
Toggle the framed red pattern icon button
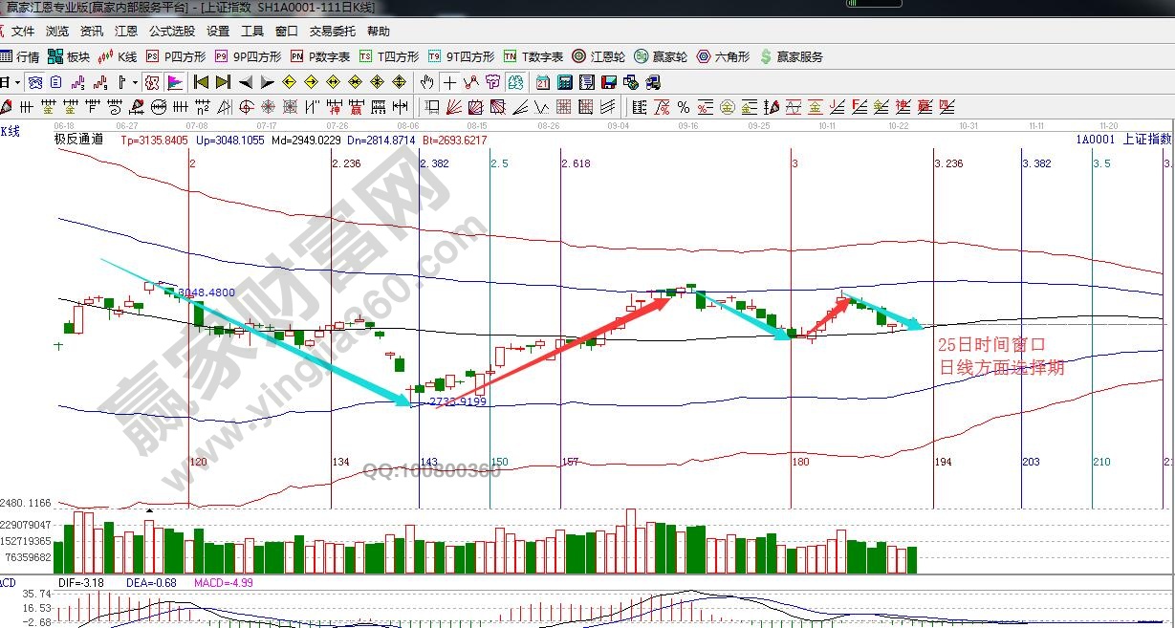[152, 82]
